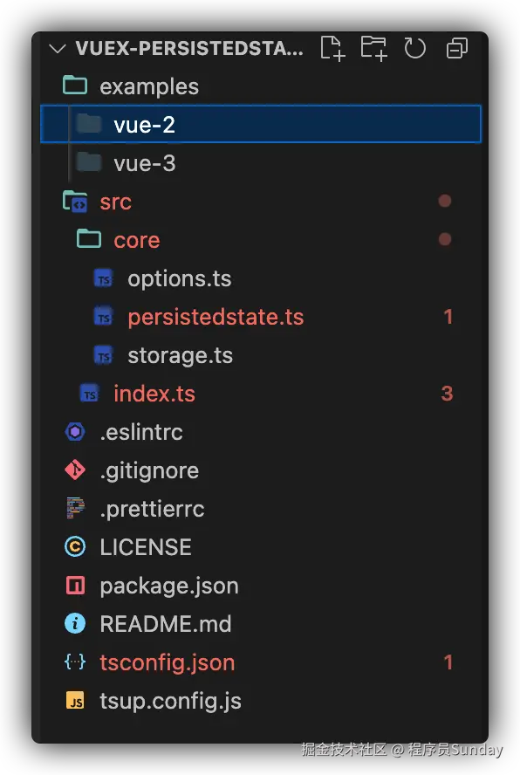Image resolution: width=520 pixels, height=775 pixels.
Task: Click the error dot badge on src
Action: tap(445, 201)
